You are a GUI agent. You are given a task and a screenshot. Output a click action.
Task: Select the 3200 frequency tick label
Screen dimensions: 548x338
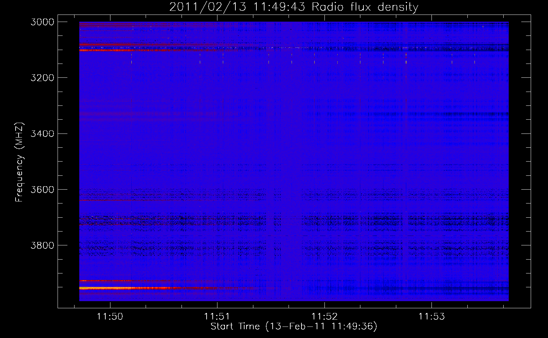[x=42, y=78]
